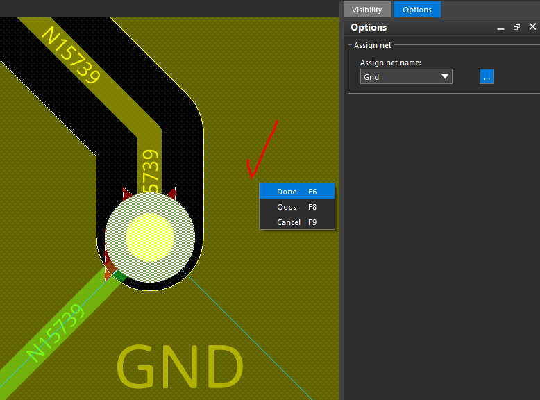
Task: Click the Assign net group label
Action: pos(373,45)
